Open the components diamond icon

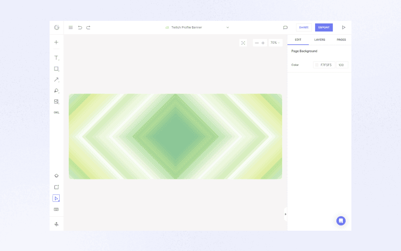(x=57, y=176)
